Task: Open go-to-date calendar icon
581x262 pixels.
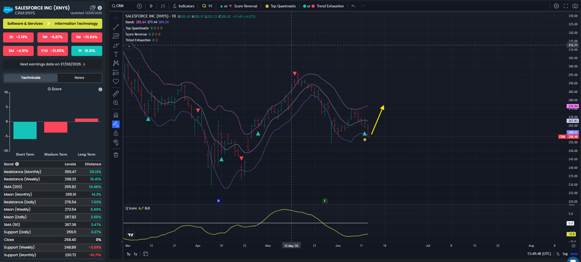Action: pos(145,254)
